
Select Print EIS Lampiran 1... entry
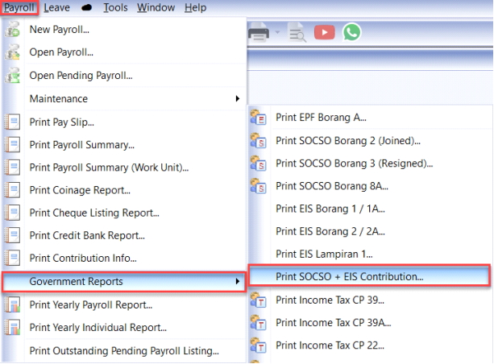pyautogui.click(x=324, y=254)
